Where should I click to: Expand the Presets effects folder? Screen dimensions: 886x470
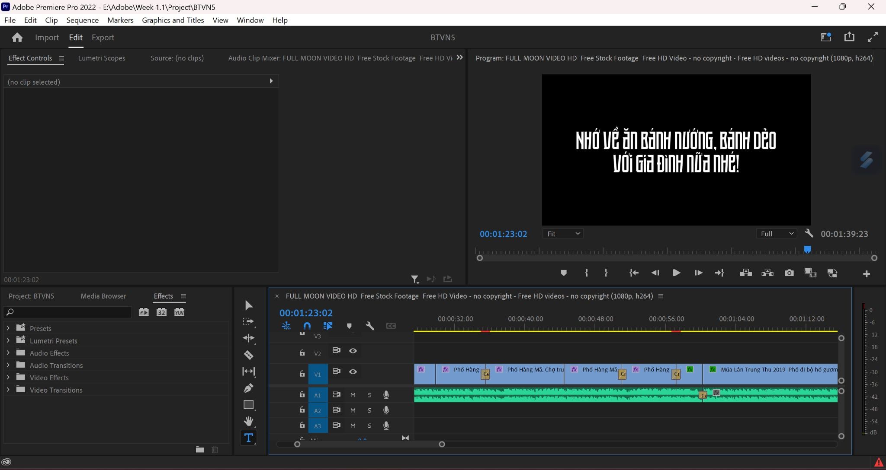click(x=8, y=328)
